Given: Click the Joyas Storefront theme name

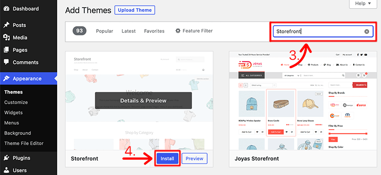Looking at the screenshot, I should pos(257,159).
